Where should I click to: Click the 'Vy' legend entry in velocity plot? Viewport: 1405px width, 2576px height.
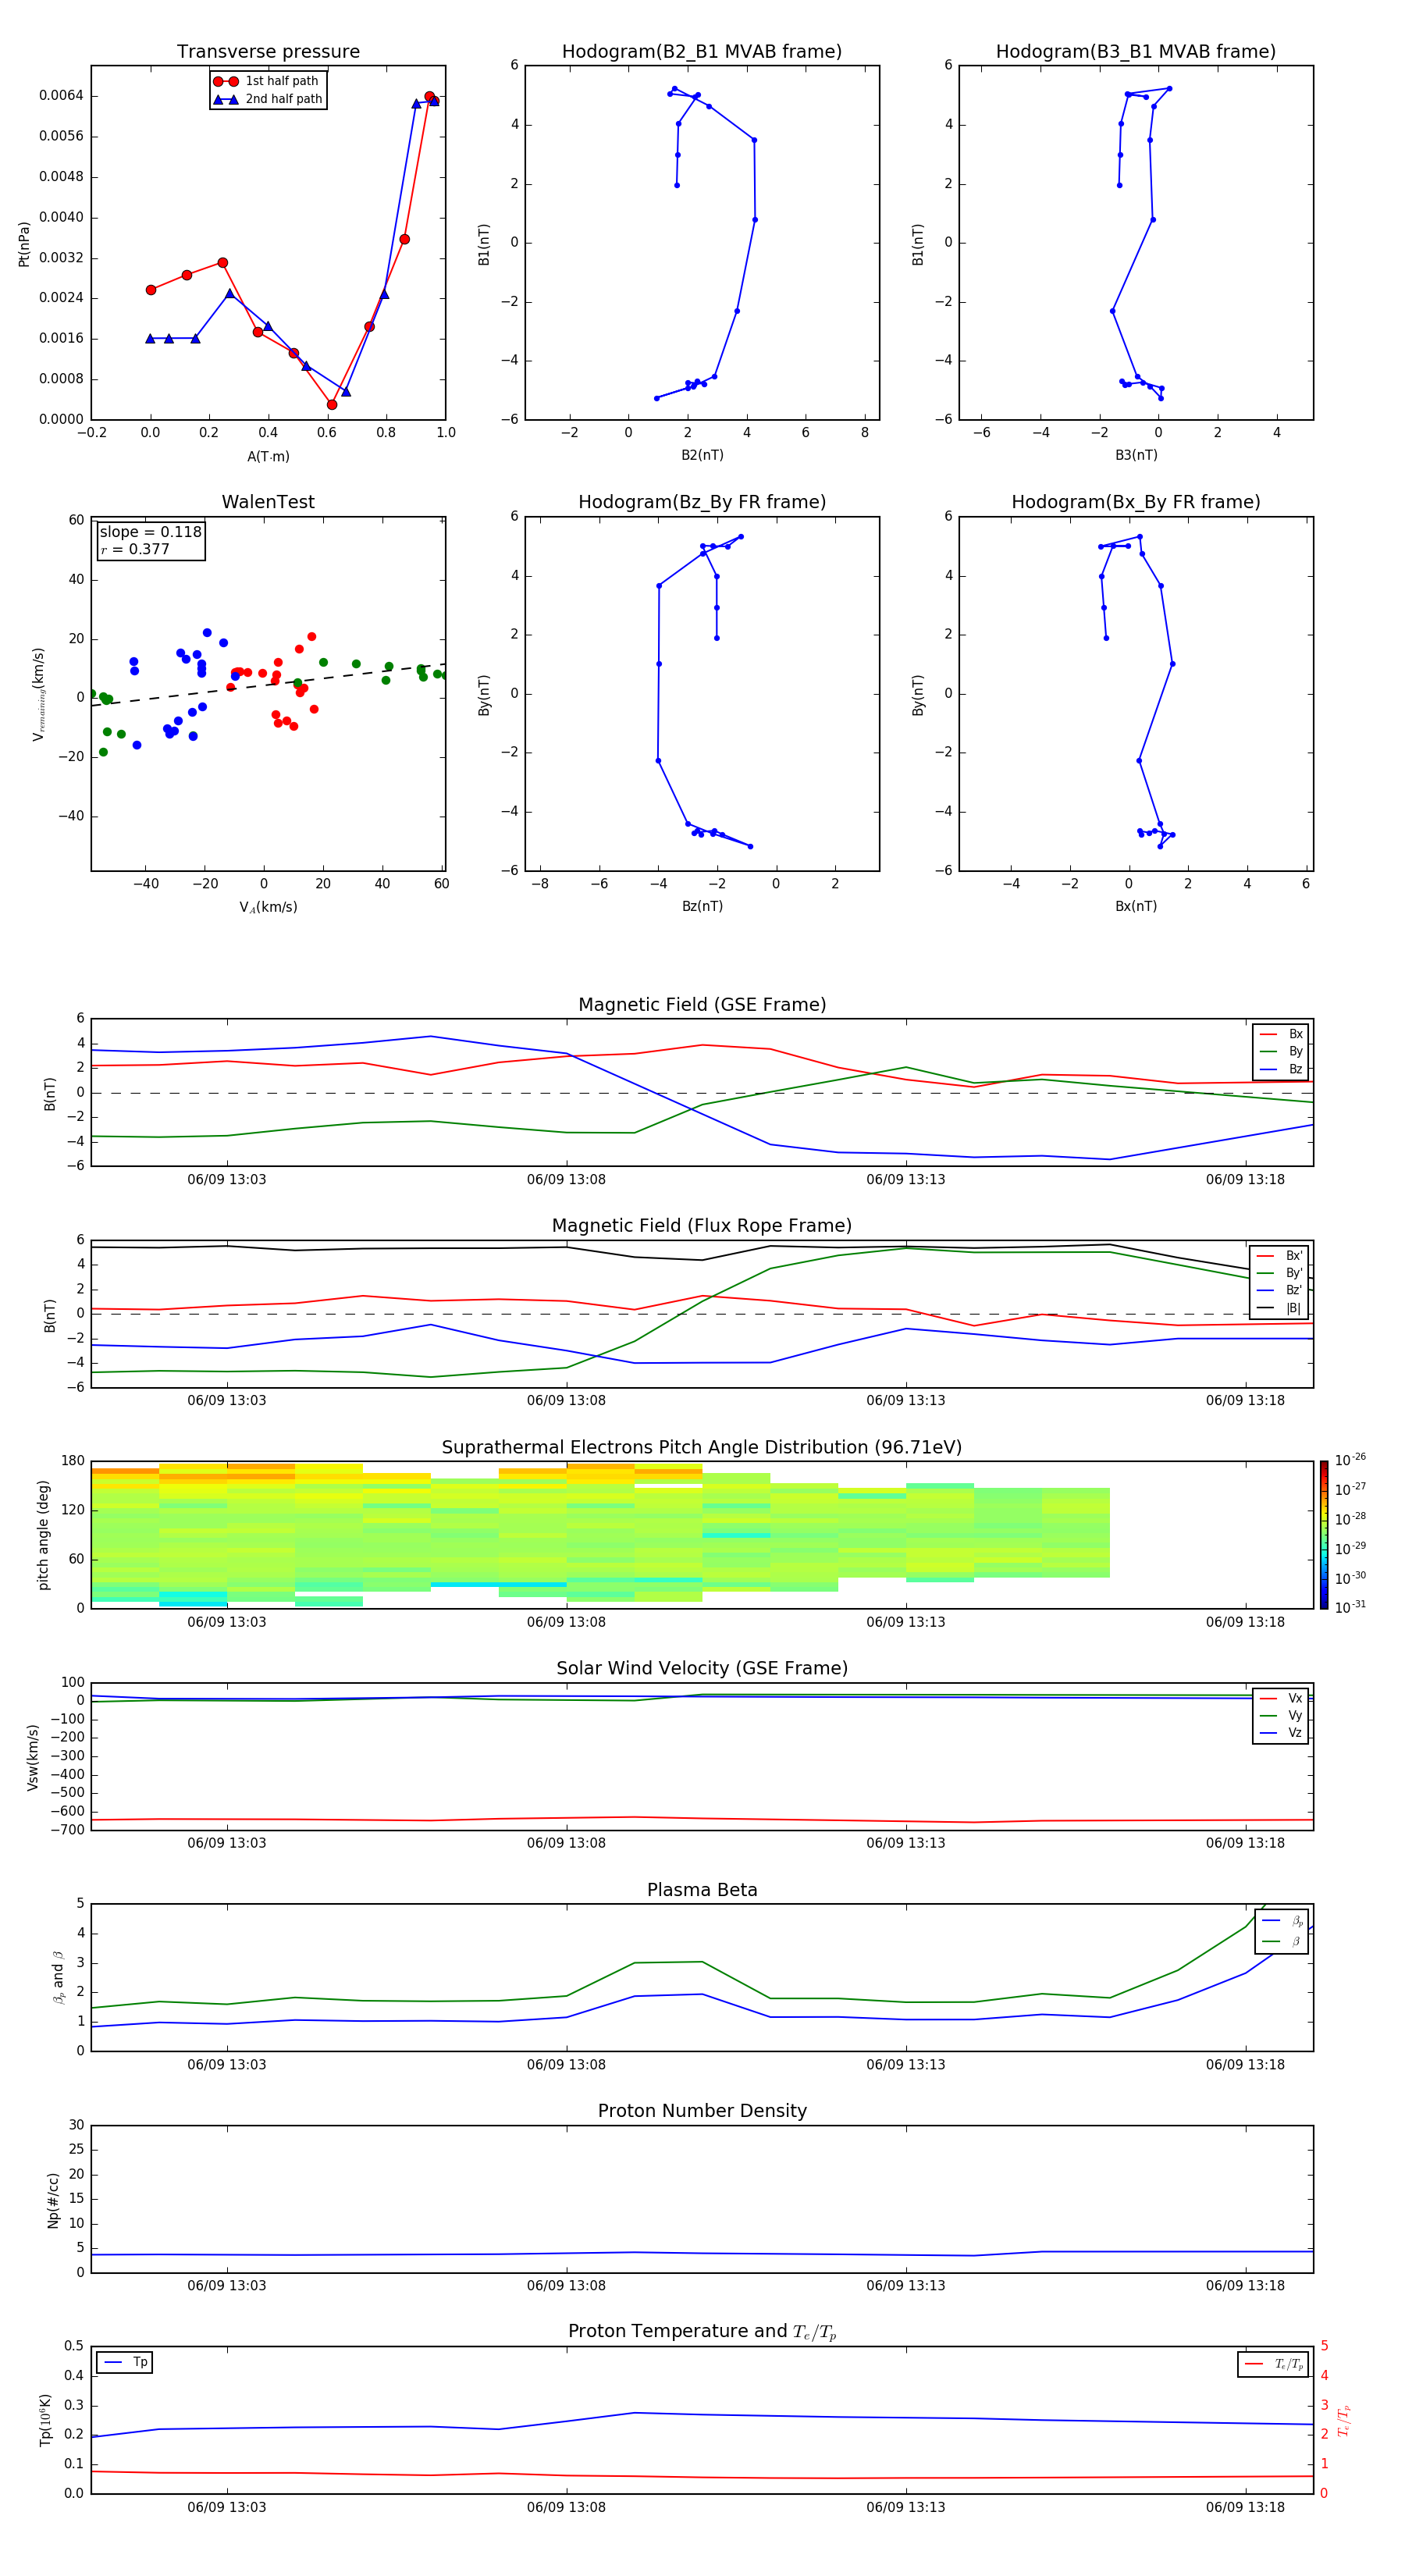click(1282, 1715)
